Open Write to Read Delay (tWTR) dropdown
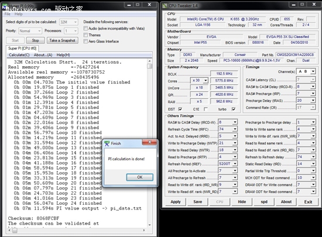This screenshot has height=237, width=322. coord(235,150)
